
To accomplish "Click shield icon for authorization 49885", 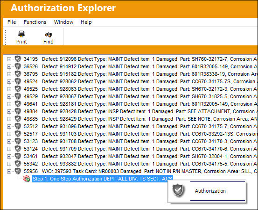I will coord(18,119).
